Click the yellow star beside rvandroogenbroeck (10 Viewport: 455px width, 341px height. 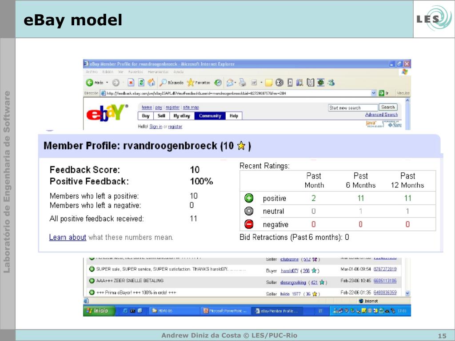point(241,146)
